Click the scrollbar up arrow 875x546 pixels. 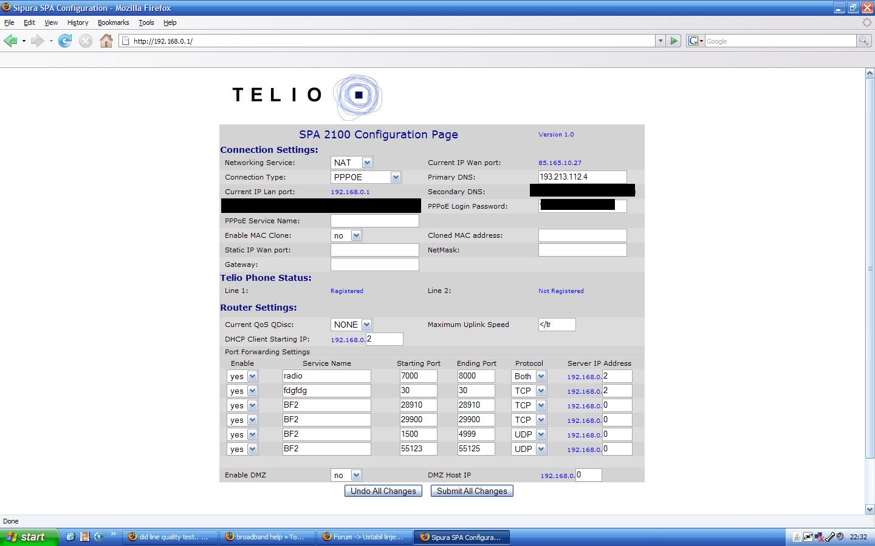point(870,73)
